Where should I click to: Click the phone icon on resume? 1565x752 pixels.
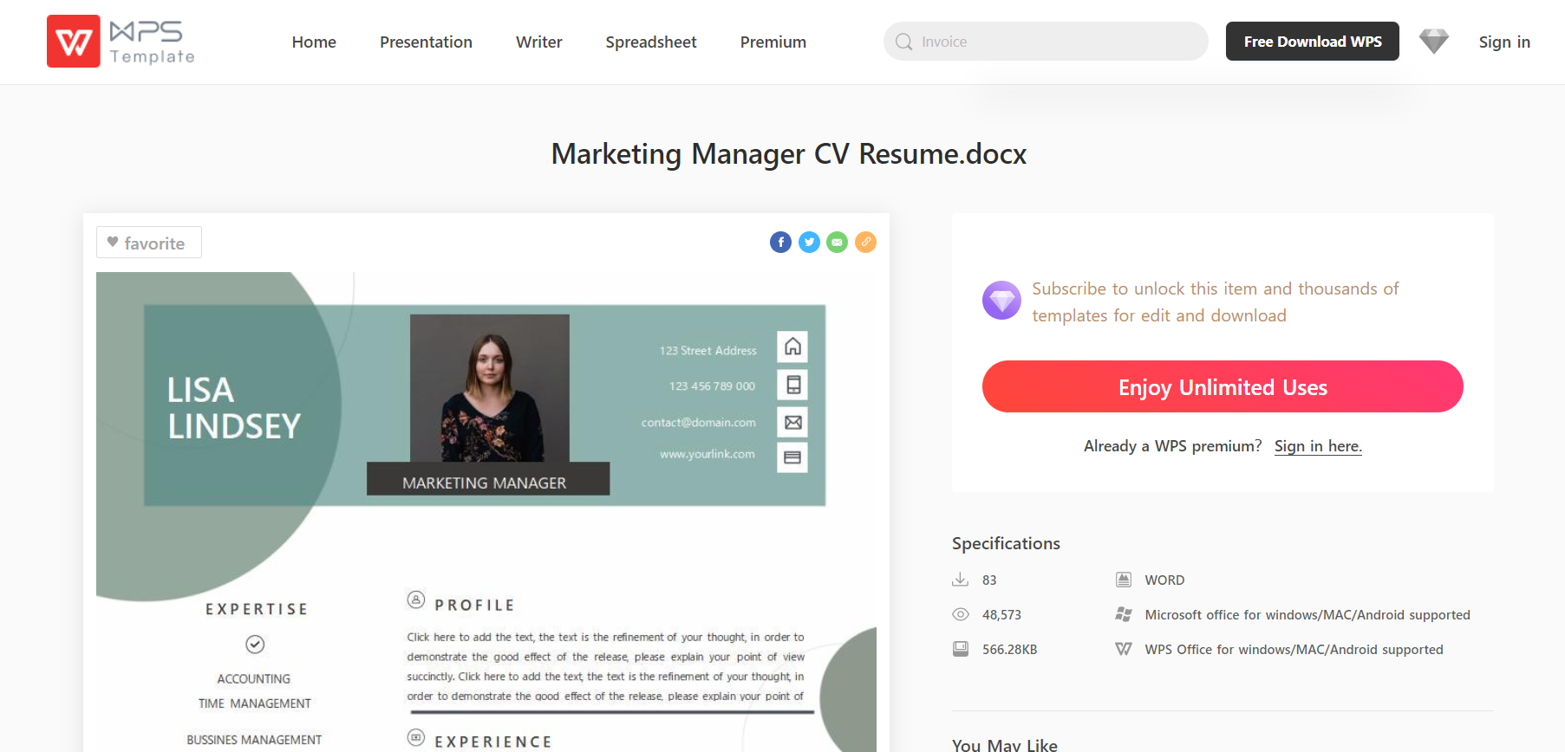[x=792, y=385]
